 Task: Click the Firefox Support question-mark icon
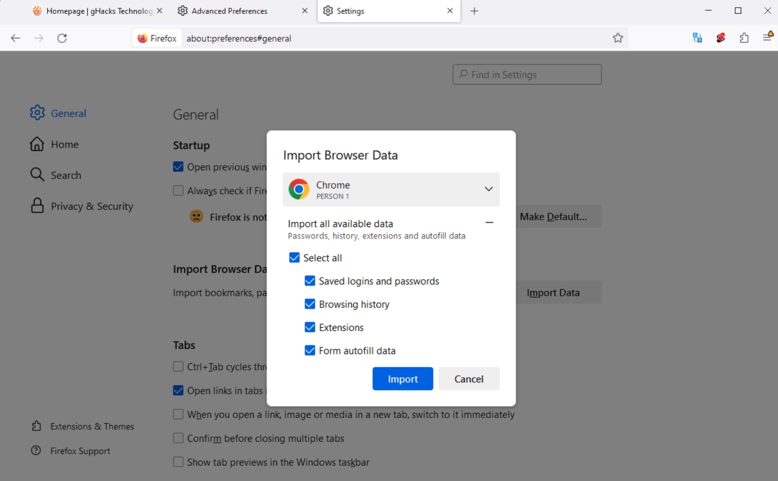click(x=36, y=450)
